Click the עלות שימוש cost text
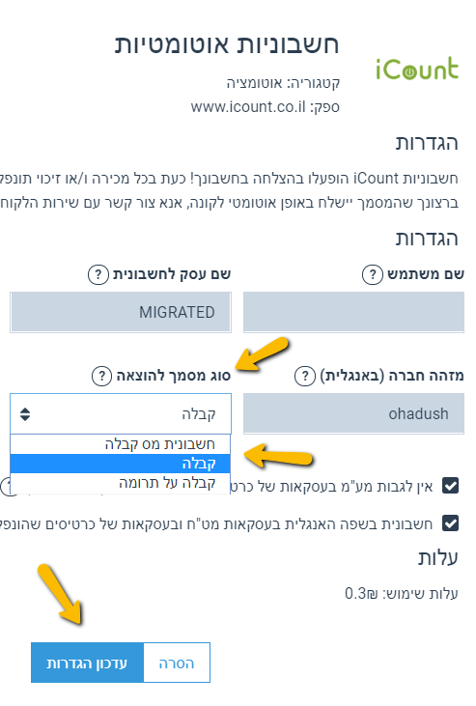The height and width of the screenshot is (706, 476). coord(402,593)
